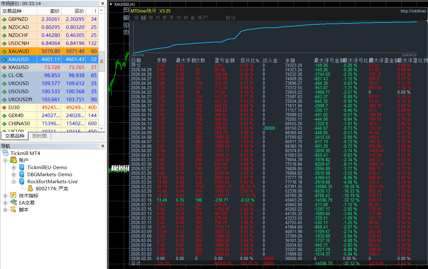Select the 日 daily tab in MTDriver
The width and height of the screenshot is (428, 269).
pos(144,18)
